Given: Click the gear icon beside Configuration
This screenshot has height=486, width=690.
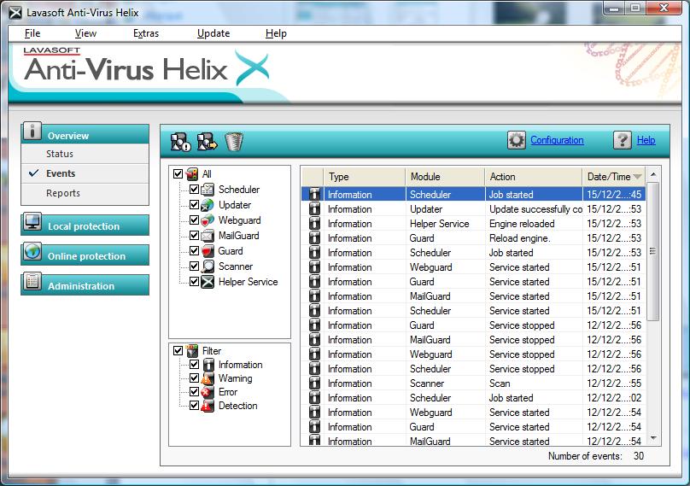Looking at the screenshot, I should point(517,140).
